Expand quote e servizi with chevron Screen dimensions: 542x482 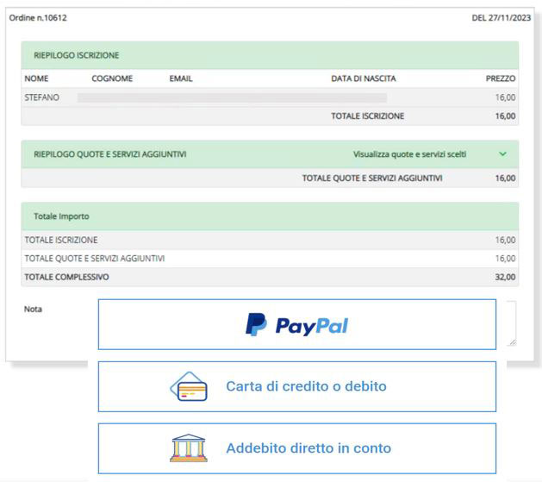pos(503,153)
